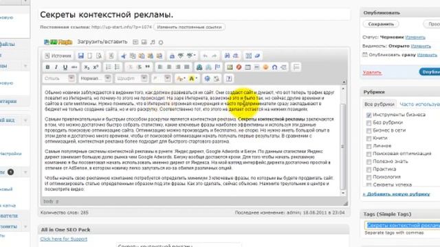Click the Simple Tags input field
The height and width of the screenshot is (247, 440).
[x=402, y=226]
